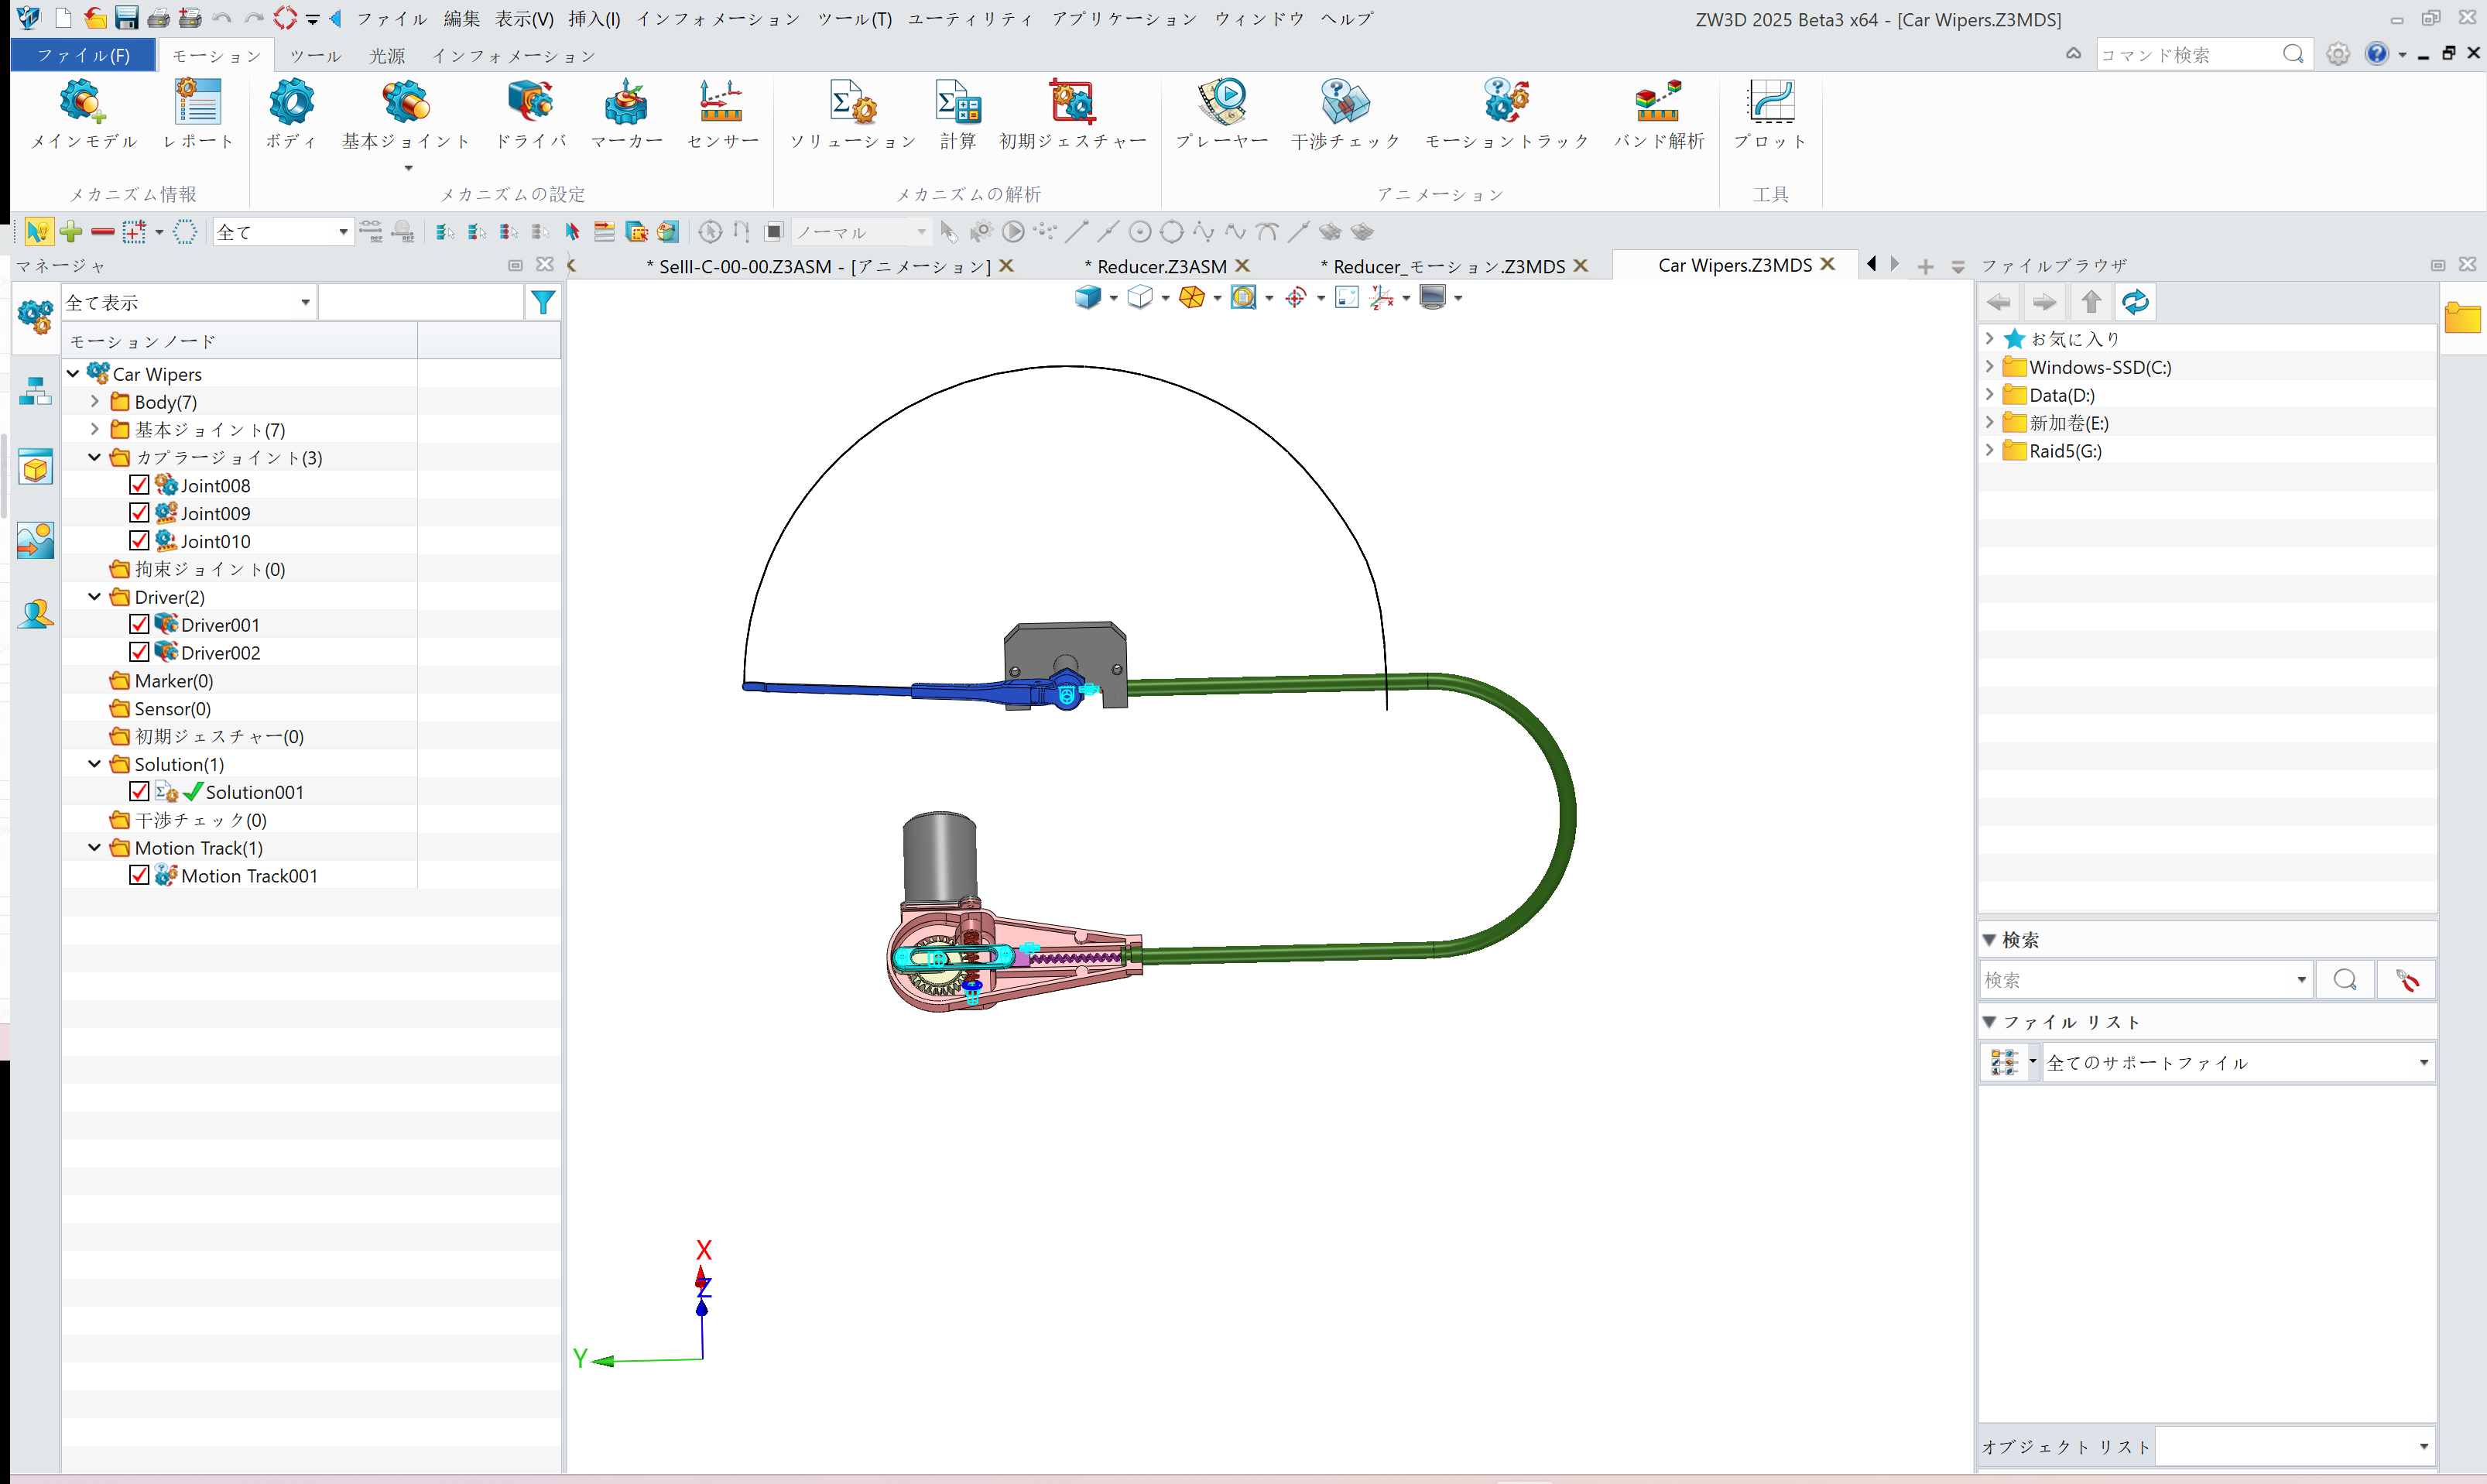Open the ヘルプ menu
The width and height of the screenshot is (2487, 1484).
pyautogui.click(x=1347, y=19)
